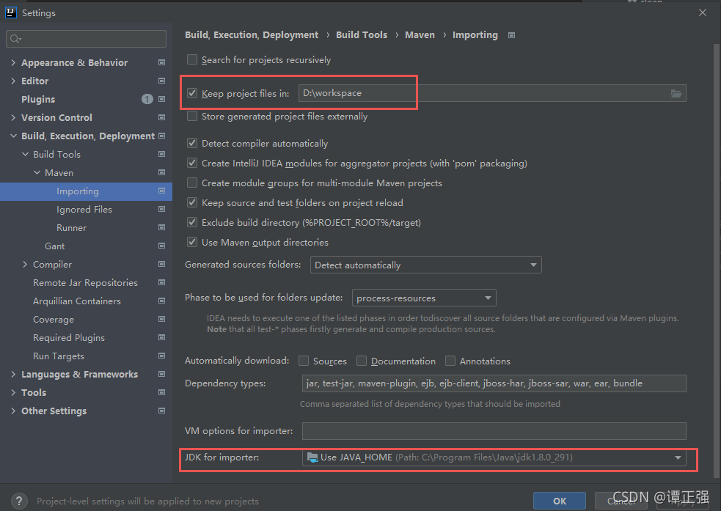Click project-level icon beside Gant
Viewport: 721px width, 511px height.
click(162, 246)
